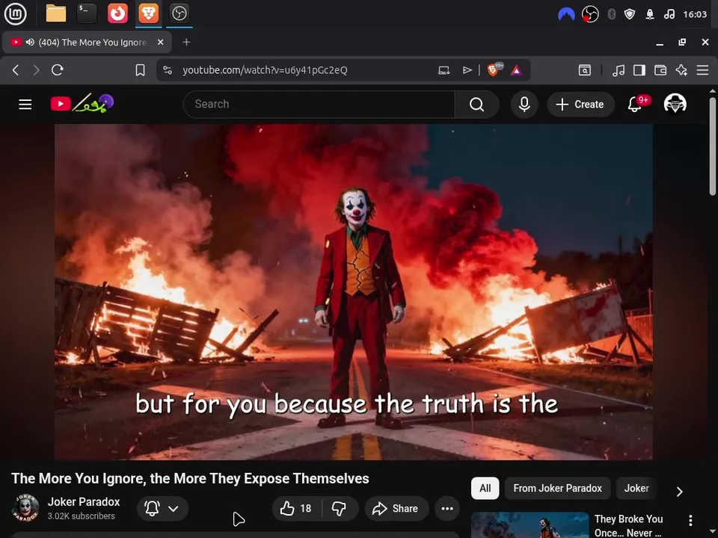Open the account avatar menu
Screen dimensions: 718x538
tap(675, 104)
